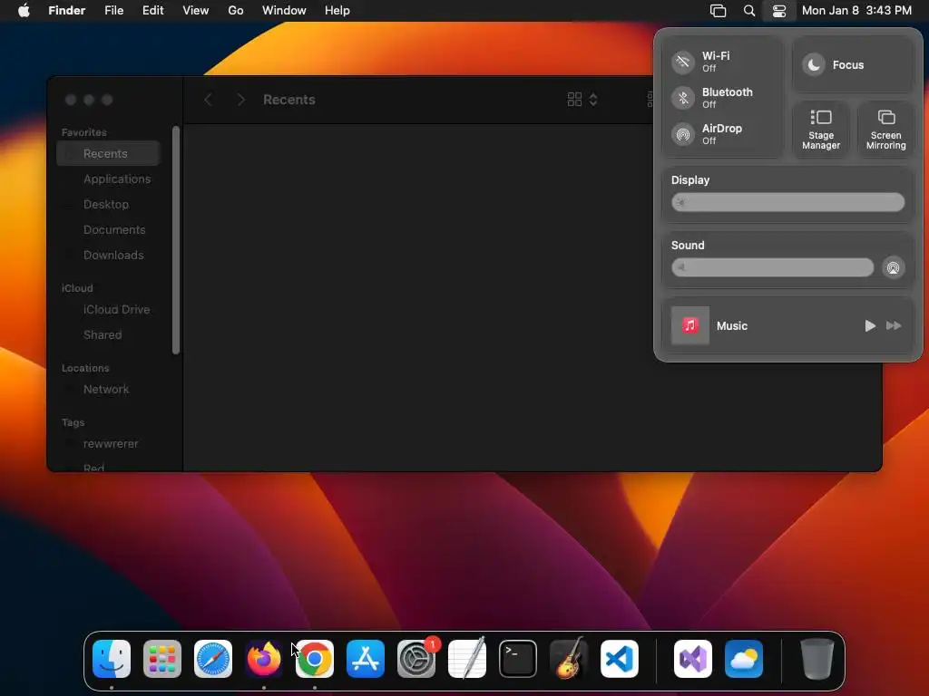
Task: Click the Stage Manager menu bar icon
Action: click(718, 11)
